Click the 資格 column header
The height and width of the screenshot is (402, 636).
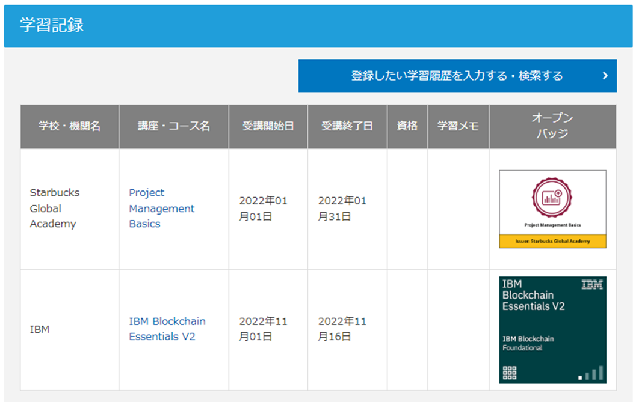pyautogui.click(x=407, y=126)
